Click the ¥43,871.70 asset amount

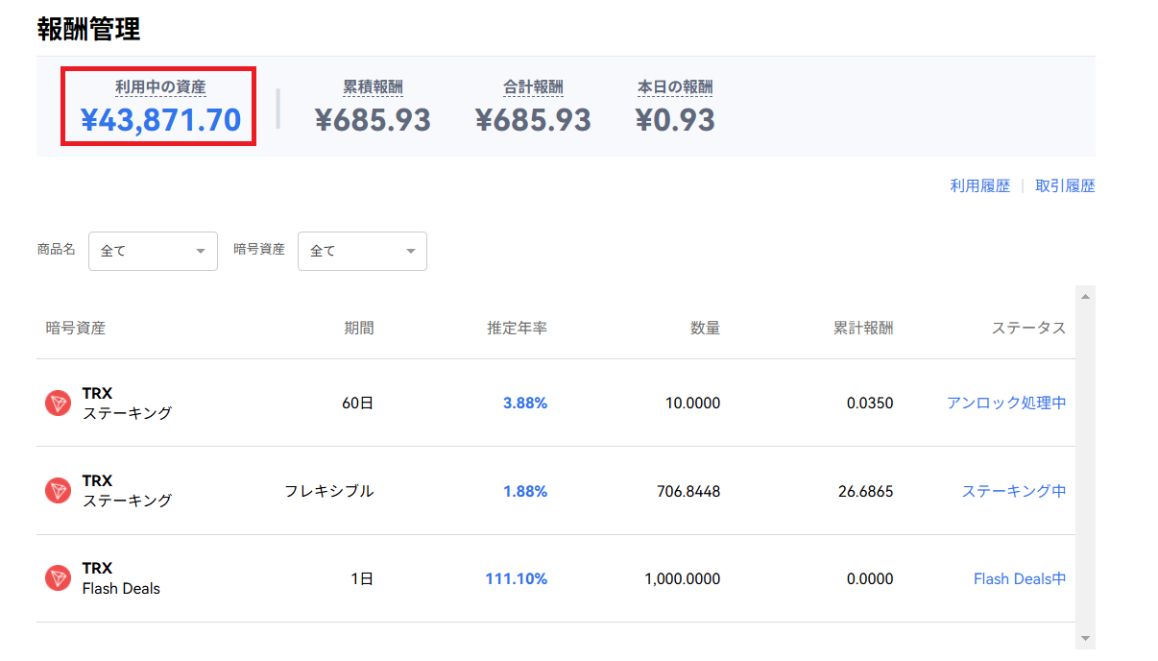pyautogui.click(x=160, y=120)
